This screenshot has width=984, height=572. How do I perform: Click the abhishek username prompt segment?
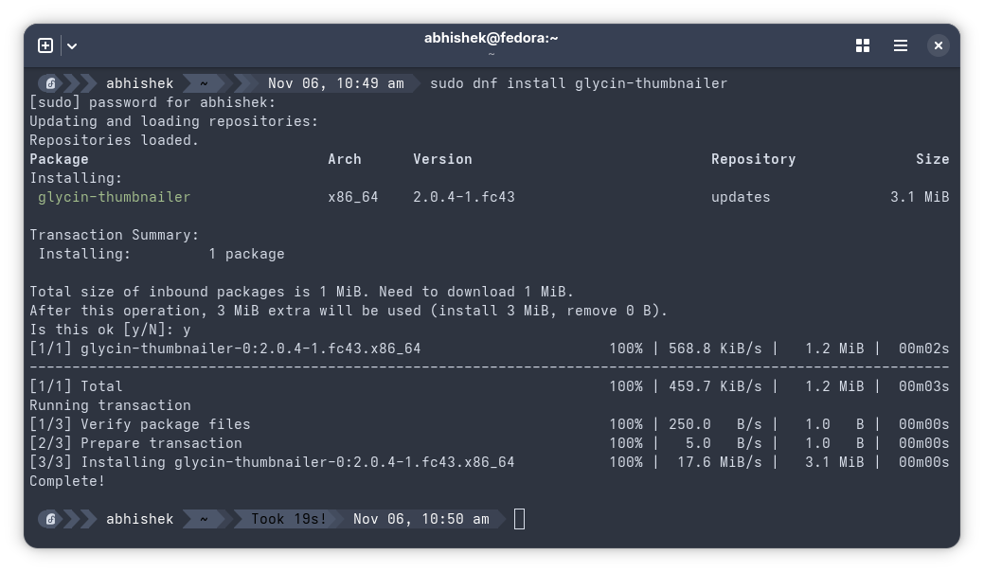click(139, 83)
